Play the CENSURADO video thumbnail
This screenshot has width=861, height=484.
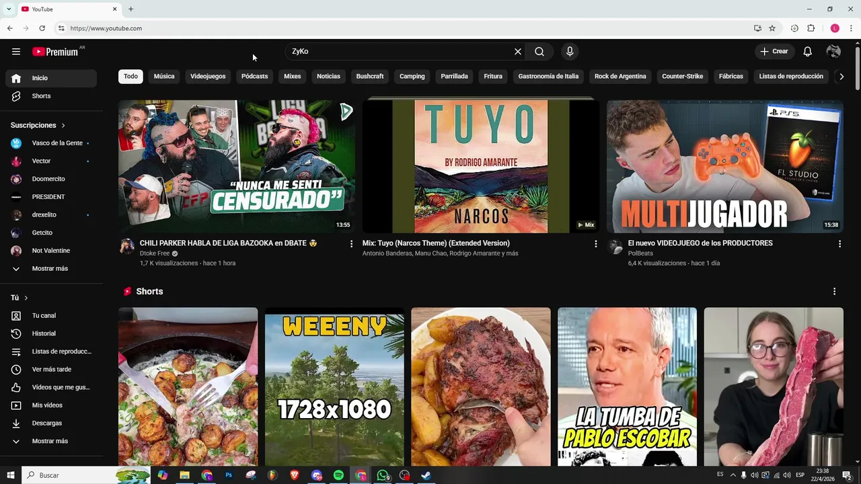pos(237,167)
